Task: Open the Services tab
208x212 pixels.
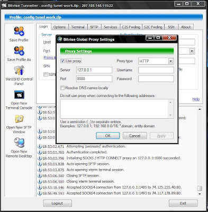Action: 111,27
